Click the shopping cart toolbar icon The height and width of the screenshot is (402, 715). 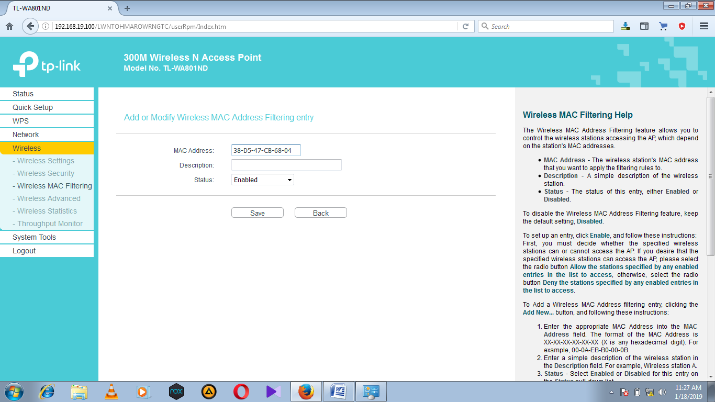tap(663, 26)
